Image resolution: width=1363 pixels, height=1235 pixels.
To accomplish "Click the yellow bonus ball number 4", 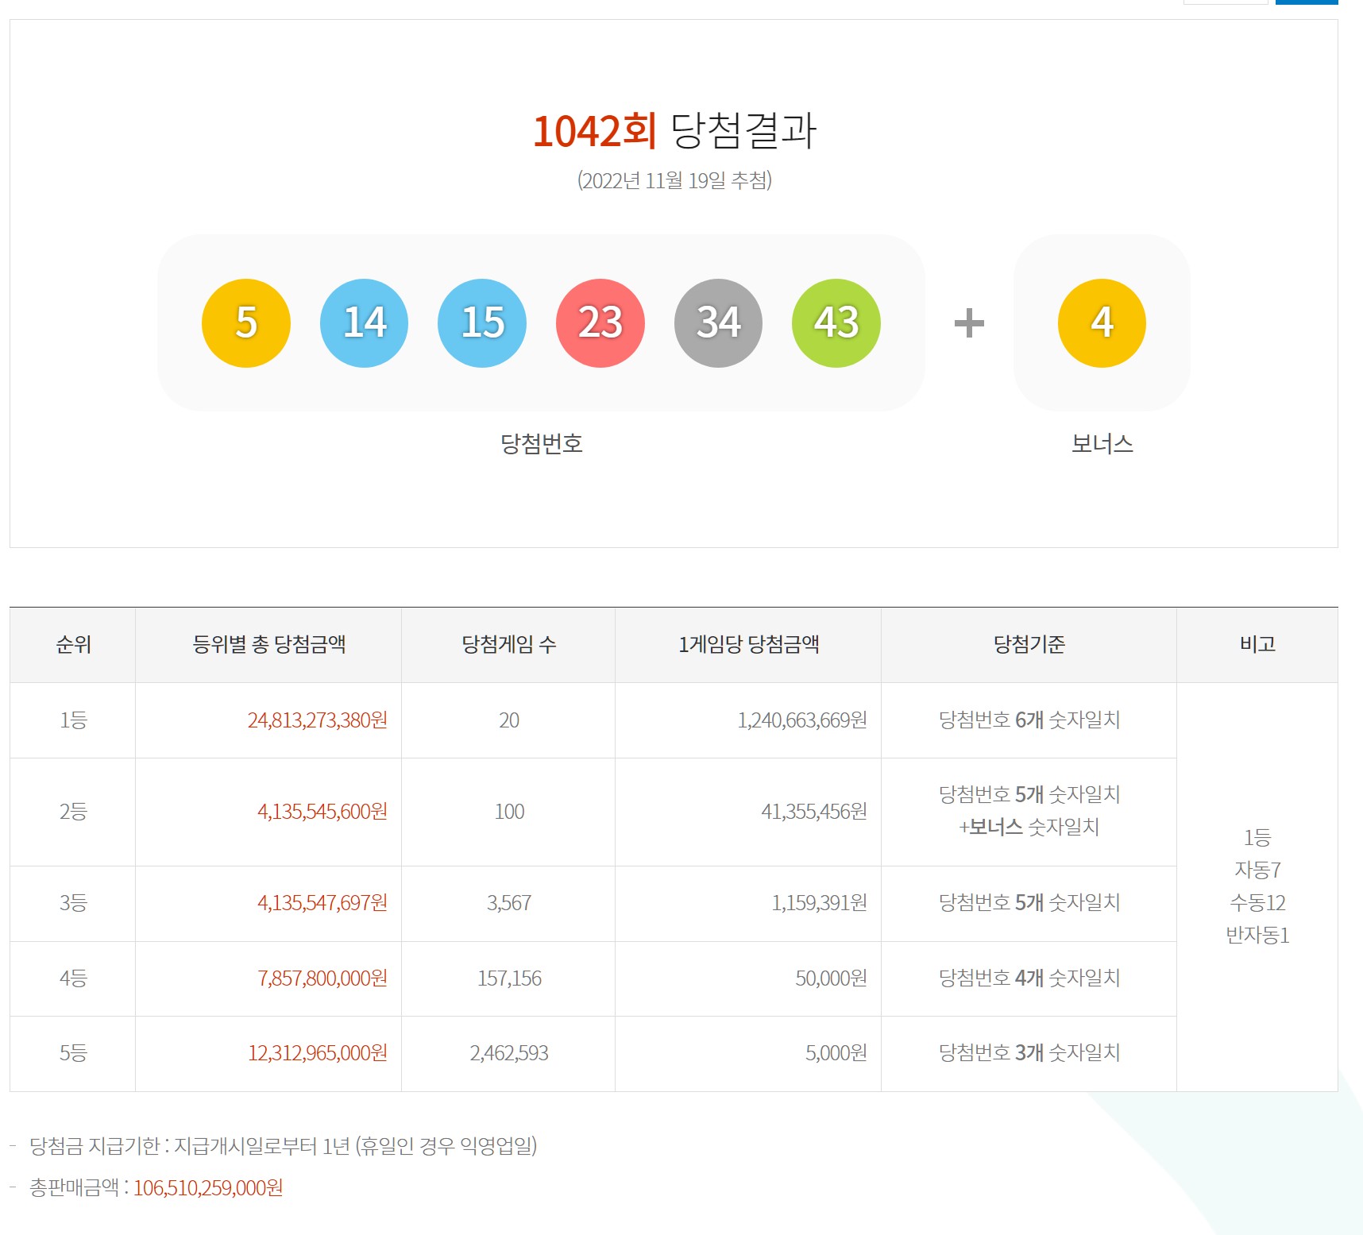I will click(x=1102, y=323).
